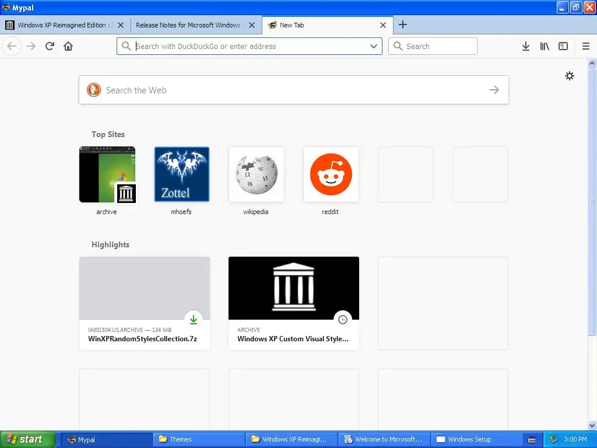Open the hamburger application menu

click(585, 46)
